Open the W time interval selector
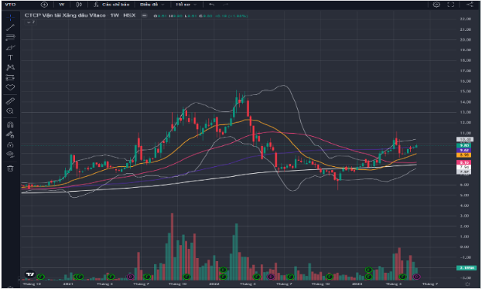 pos(62,5)
